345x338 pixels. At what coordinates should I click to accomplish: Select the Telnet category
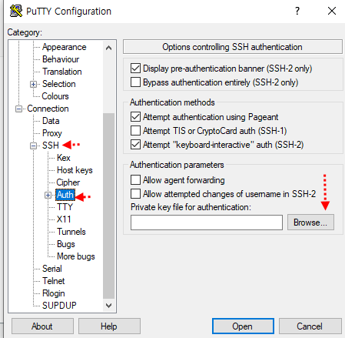[x=54, y=281]
